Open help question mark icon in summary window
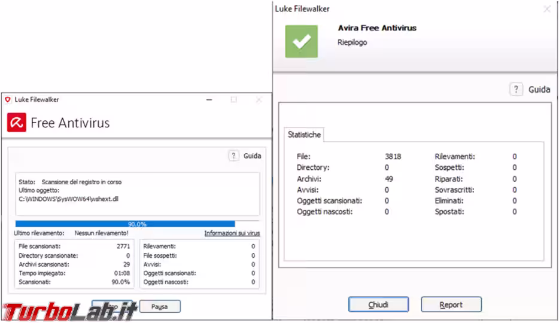 click(x=516, y=89)
